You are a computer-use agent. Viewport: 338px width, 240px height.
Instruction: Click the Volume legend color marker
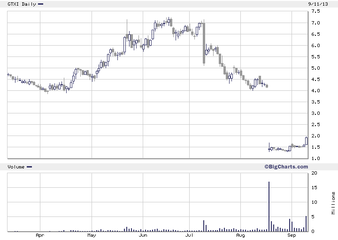(29, 167)
